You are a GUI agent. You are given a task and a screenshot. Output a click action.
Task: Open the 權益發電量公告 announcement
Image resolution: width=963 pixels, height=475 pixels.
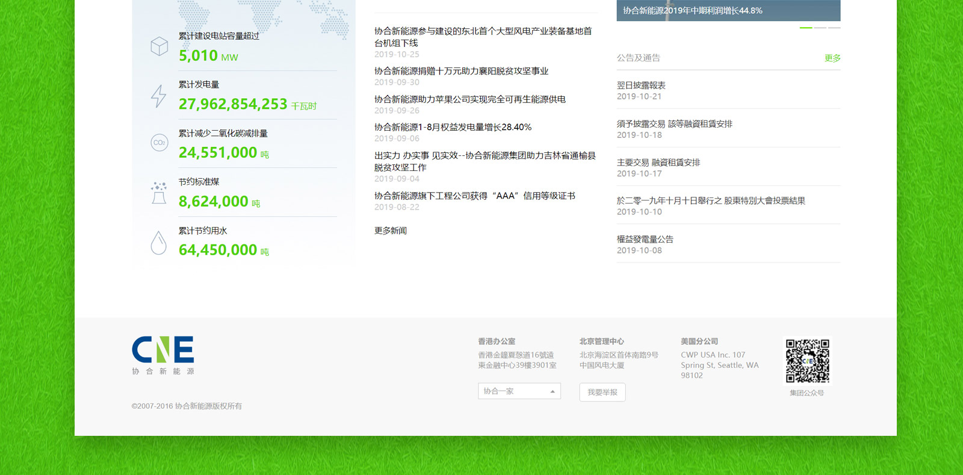[x=645, y=240]
